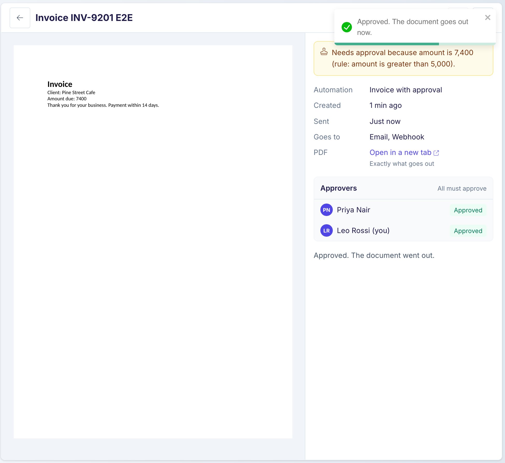The height and width of the screenshot is (463, 505).
Task: Click the Priya Nair approver name
Action: [353, 210]
